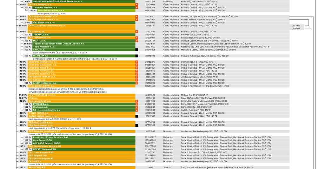
Task: Click the red star marker on ČEZ Korporátní služby row
Action: 136,17
